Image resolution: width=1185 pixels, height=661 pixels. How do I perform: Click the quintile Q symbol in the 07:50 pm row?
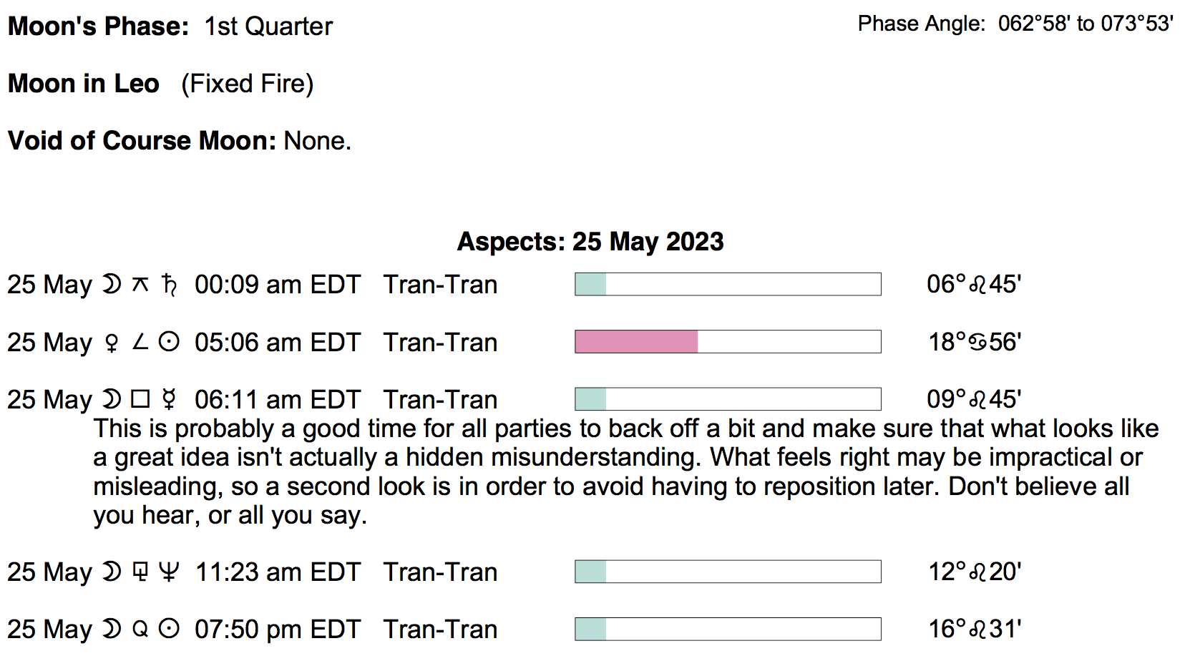click(x=140, y=630)
